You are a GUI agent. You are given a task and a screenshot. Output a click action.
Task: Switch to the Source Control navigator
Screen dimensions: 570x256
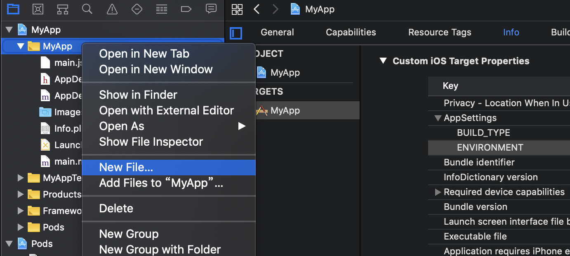coord(38,9)
